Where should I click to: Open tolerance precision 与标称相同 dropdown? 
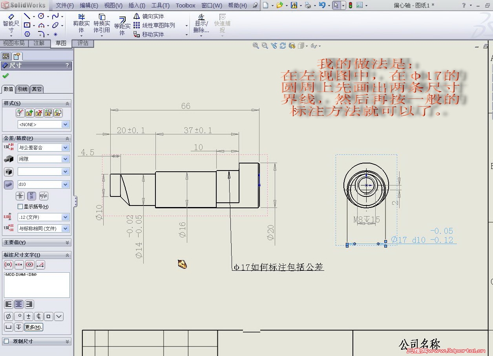[x=66, y=229]
